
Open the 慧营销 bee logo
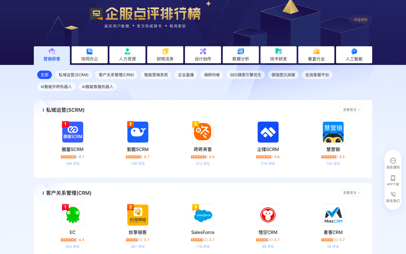pos(333,132)
